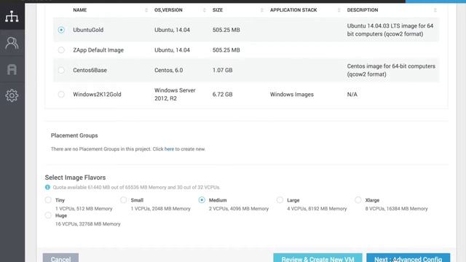The image size is (466, 262).
Task: Click the 'Windows Server 2012, R2' OS cell
Action: [175, 95]
